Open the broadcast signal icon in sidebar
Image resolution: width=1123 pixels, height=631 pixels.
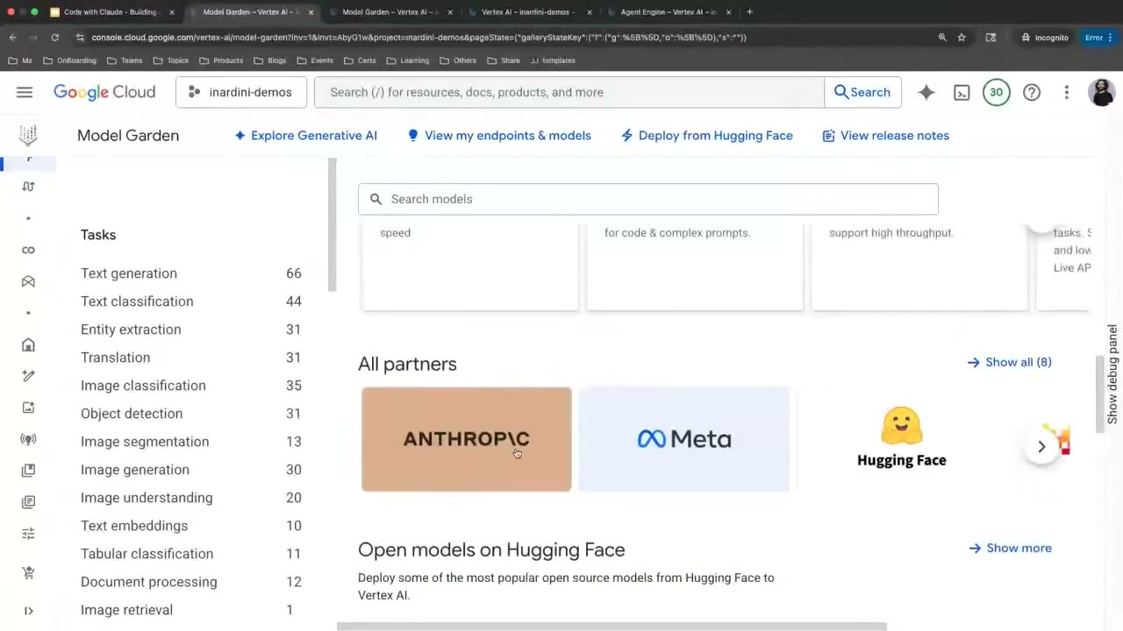pyautogui.click(x=28, y=439)
